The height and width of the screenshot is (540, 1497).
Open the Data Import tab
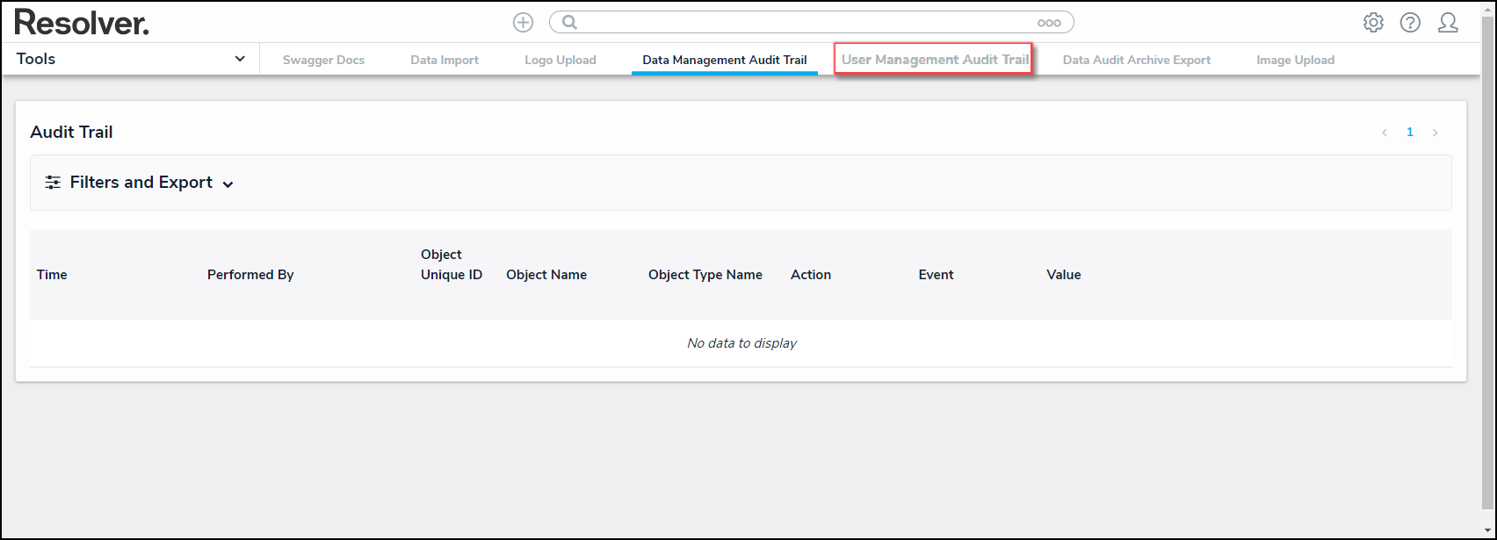click(x=445, y=60)
